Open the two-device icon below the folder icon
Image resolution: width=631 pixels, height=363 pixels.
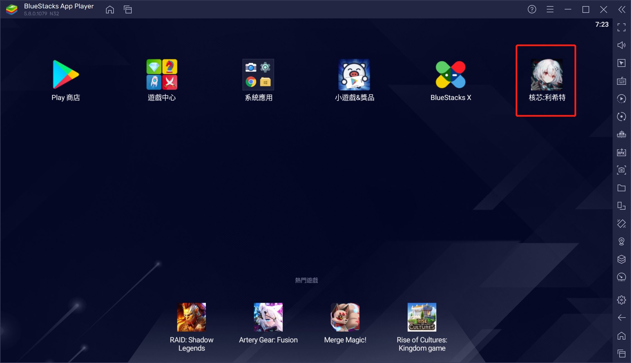tap(622, 206)
